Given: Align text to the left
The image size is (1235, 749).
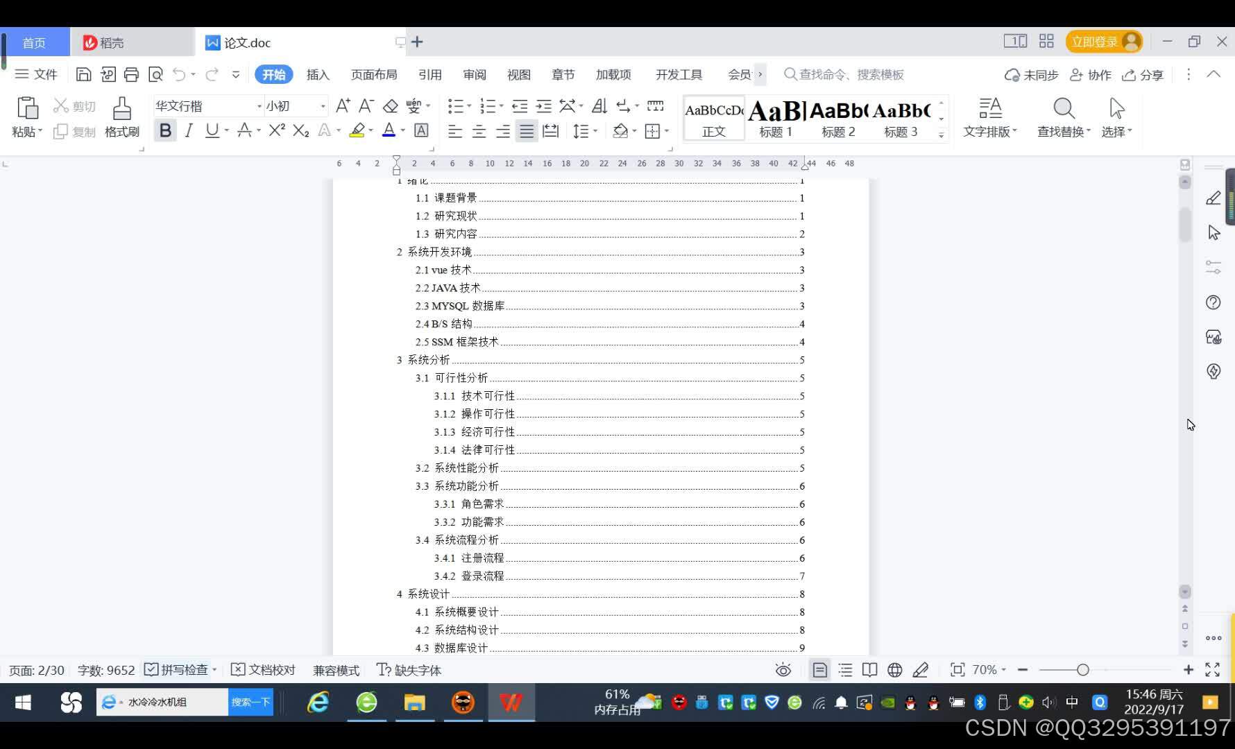Looking at the screenshot, I should 455,130.
